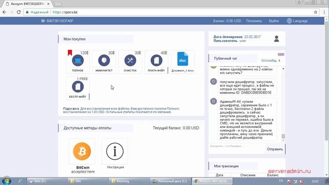Click Баланс: 0.00 USD in header

tap(227, 21)
